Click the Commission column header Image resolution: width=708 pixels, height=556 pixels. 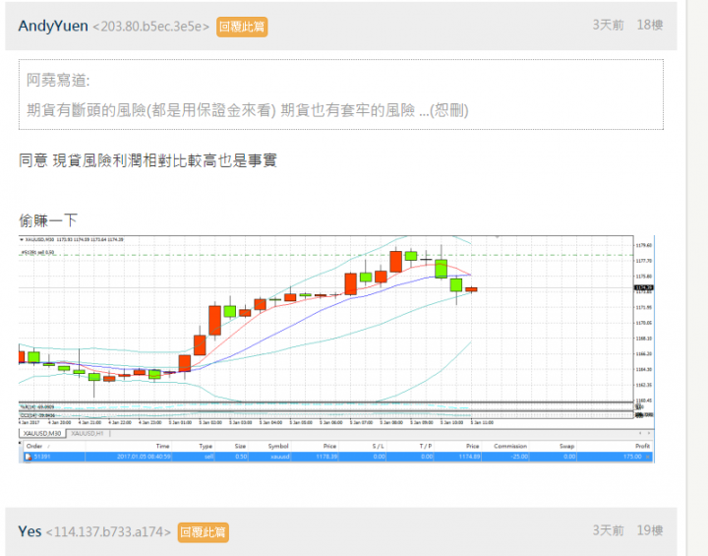[509, 446]
